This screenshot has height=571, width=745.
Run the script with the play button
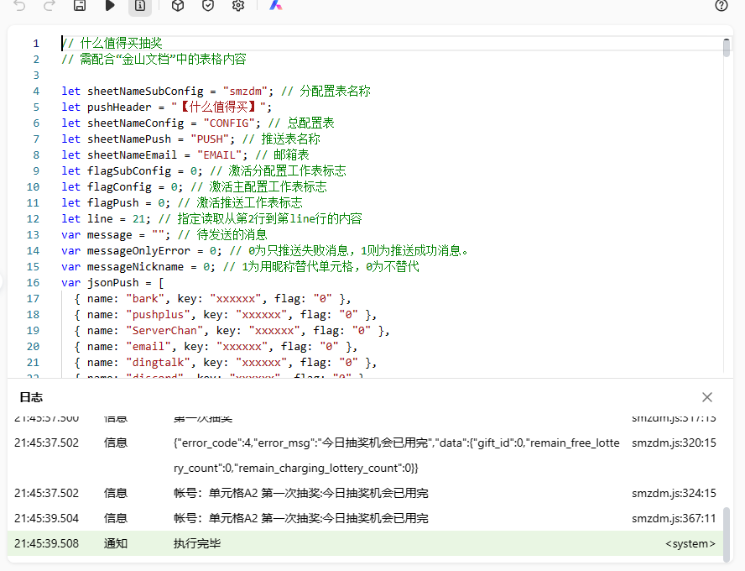[x=110, y=6]
